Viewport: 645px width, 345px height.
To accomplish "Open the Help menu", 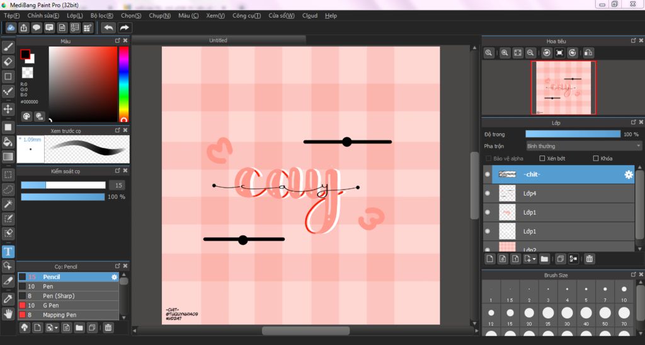I will tap(331, 16).
